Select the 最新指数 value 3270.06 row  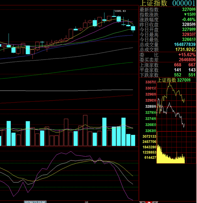168,9
